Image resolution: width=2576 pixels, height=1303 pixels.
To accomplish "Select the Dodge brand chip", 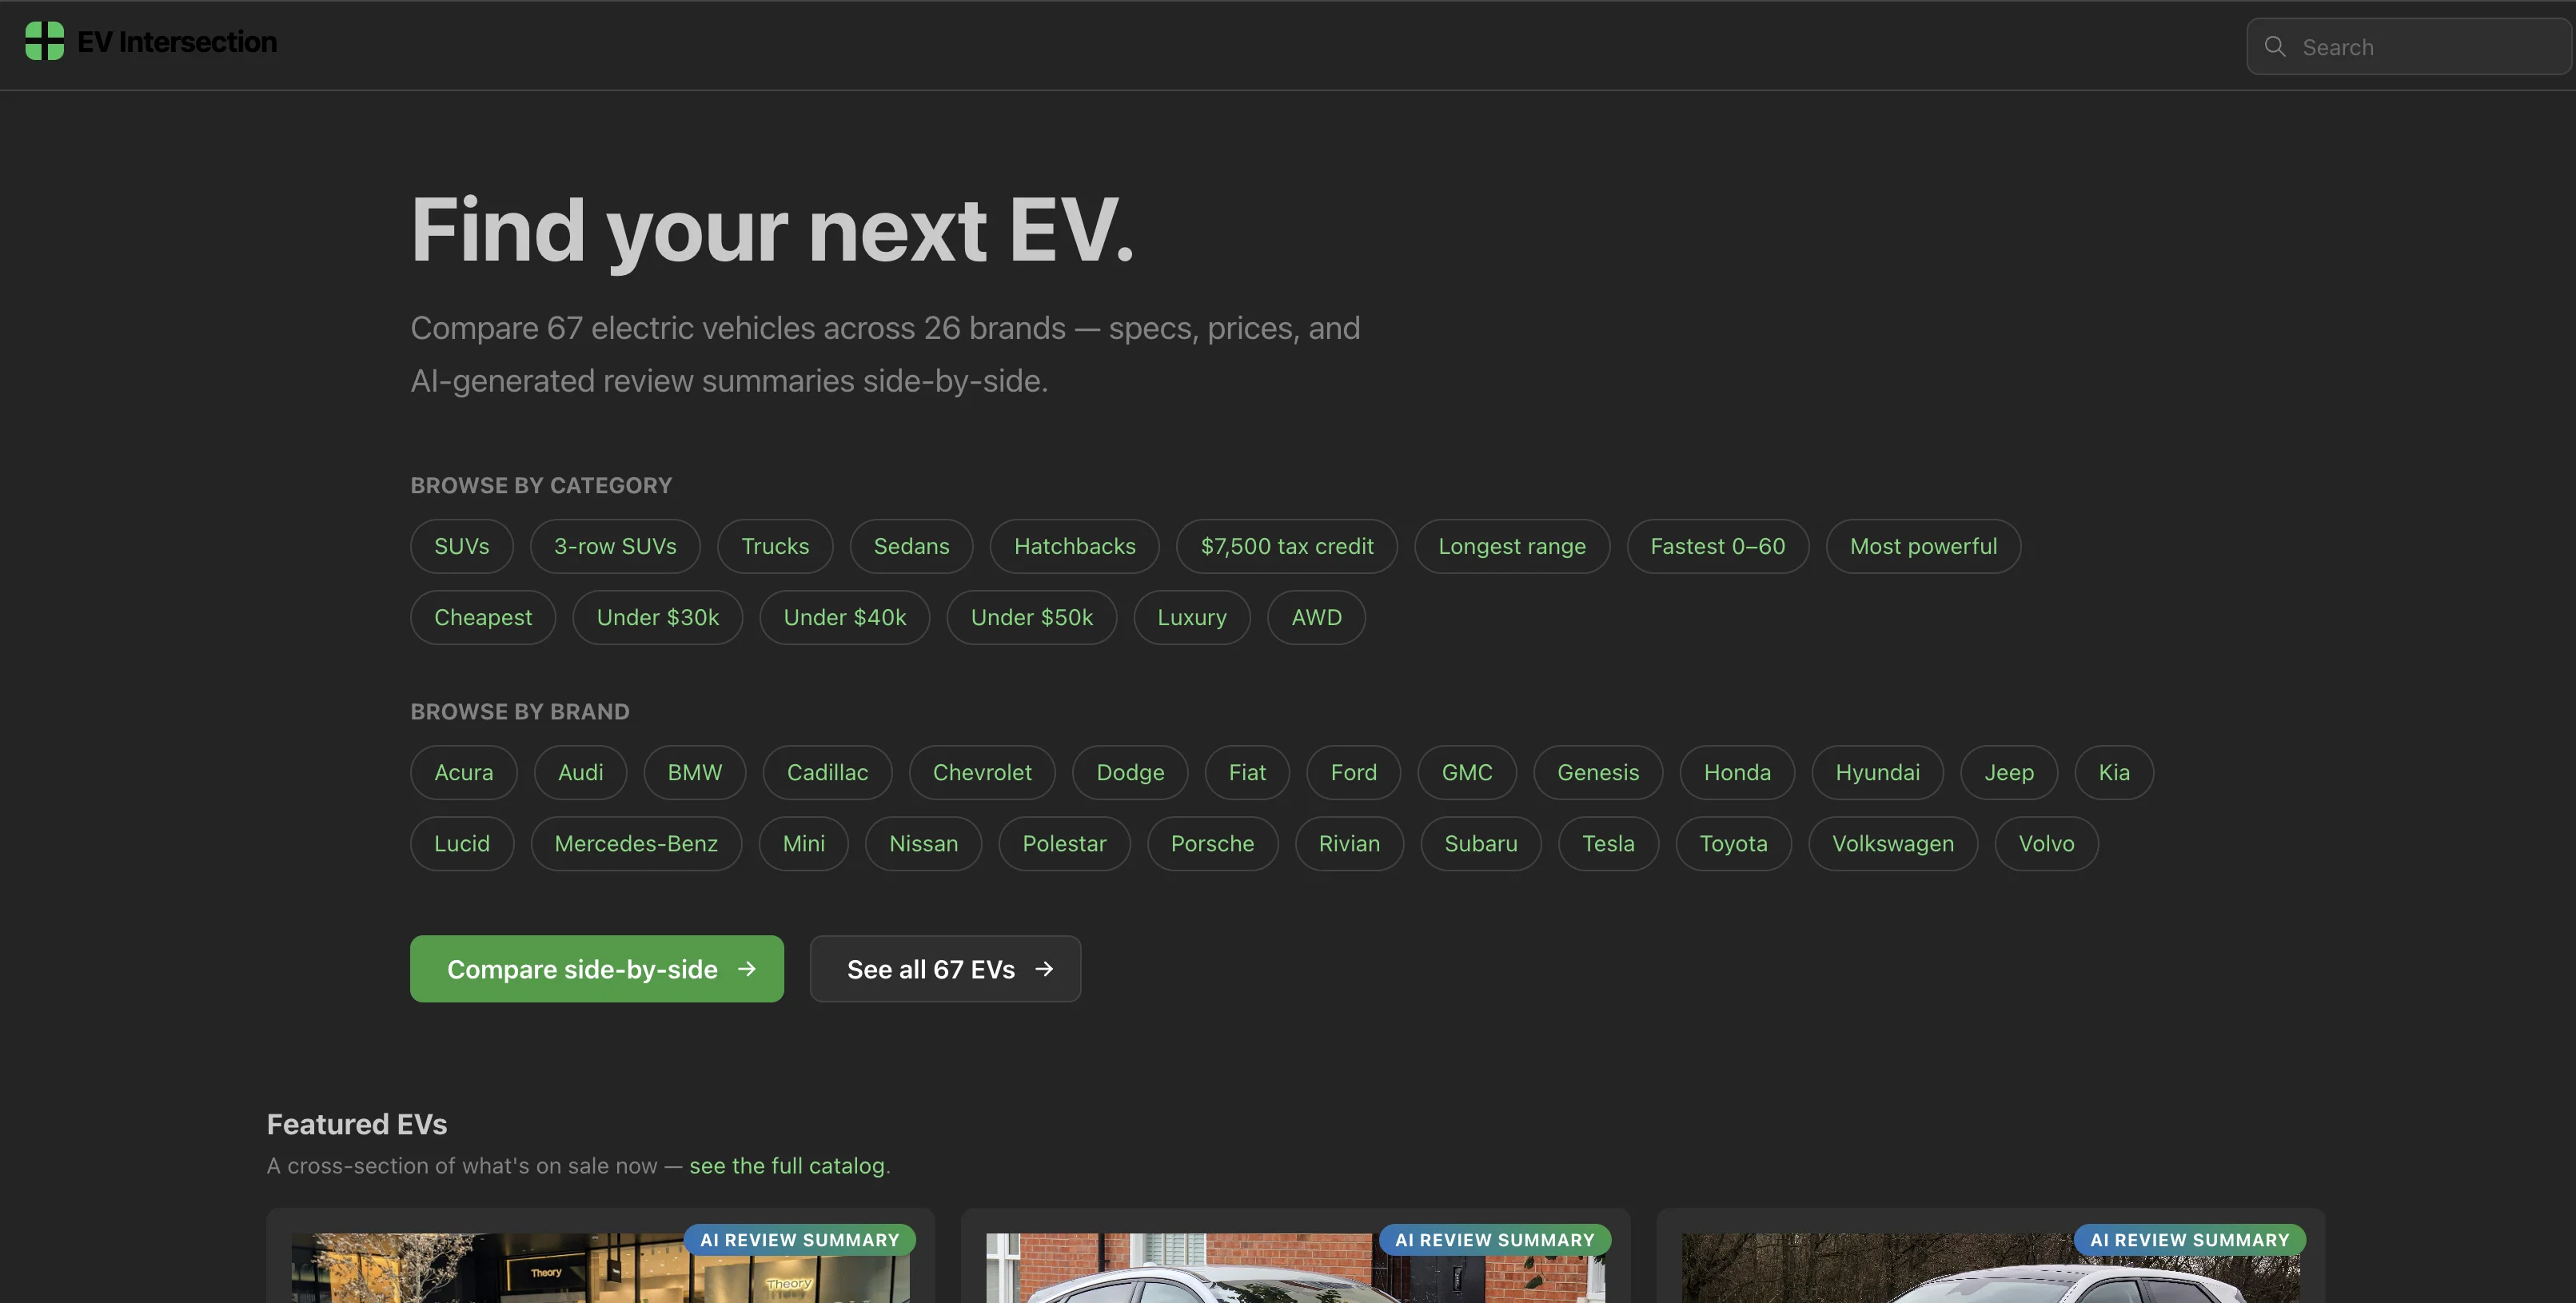I will pyautogui.click(x=1130, y=772).
